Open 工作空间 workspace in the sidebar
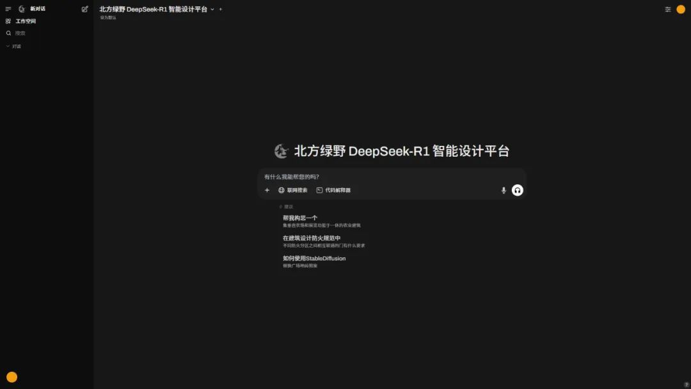The image size is (691, 389). pos(25,21)
